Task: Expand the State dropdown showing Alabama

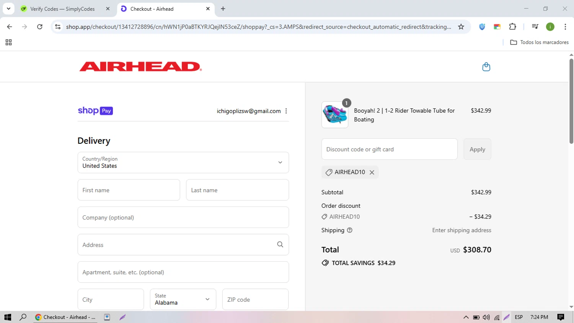Action: point(183,299)
